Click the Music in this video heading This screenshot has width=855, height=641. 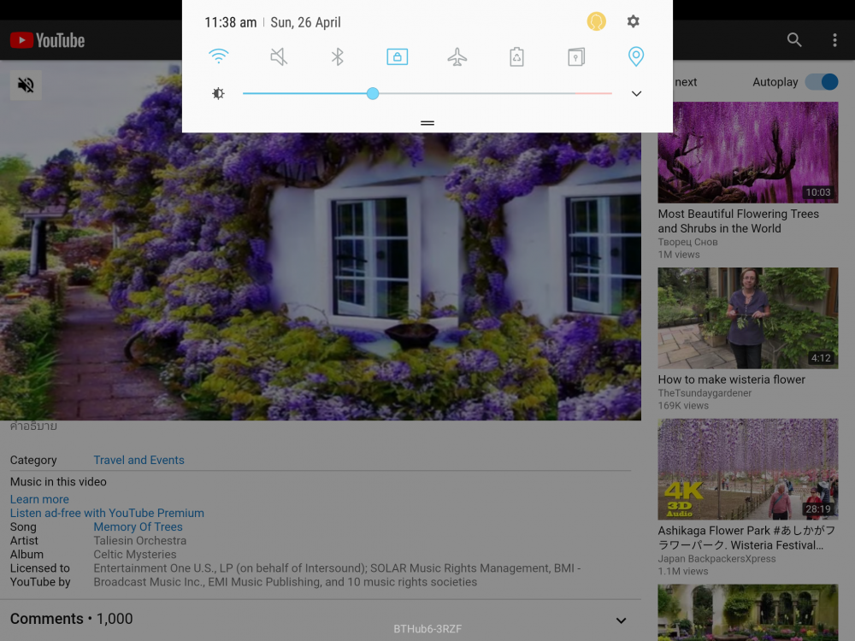pyautogui.click(x=58, y=482)
